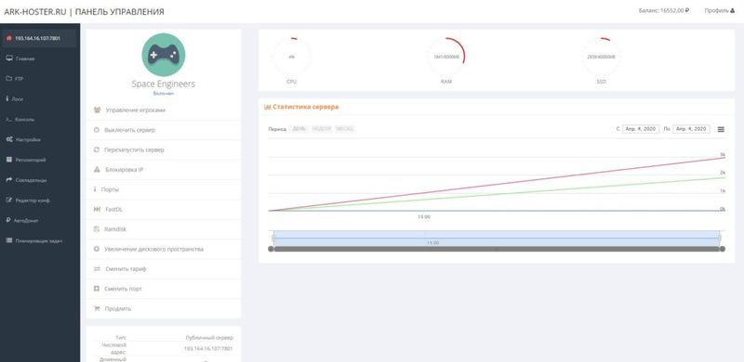The image size is (744, 362).
Task: Click the Консоль terminal icon
Action: (x=8, y=120)
